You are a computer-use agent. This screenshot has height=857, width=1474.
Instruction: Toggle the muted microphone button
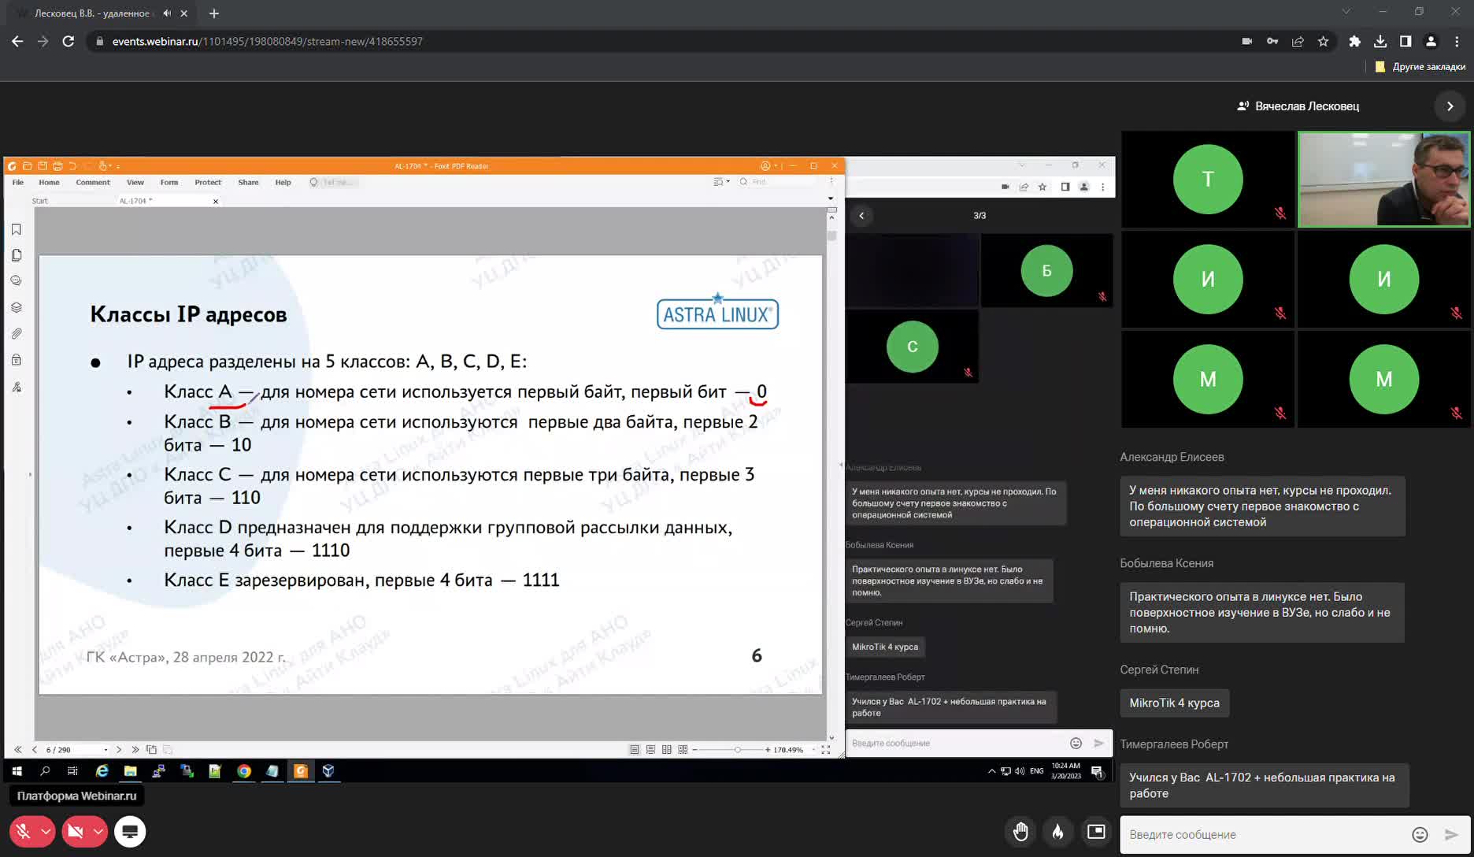[x=24, y=831]
